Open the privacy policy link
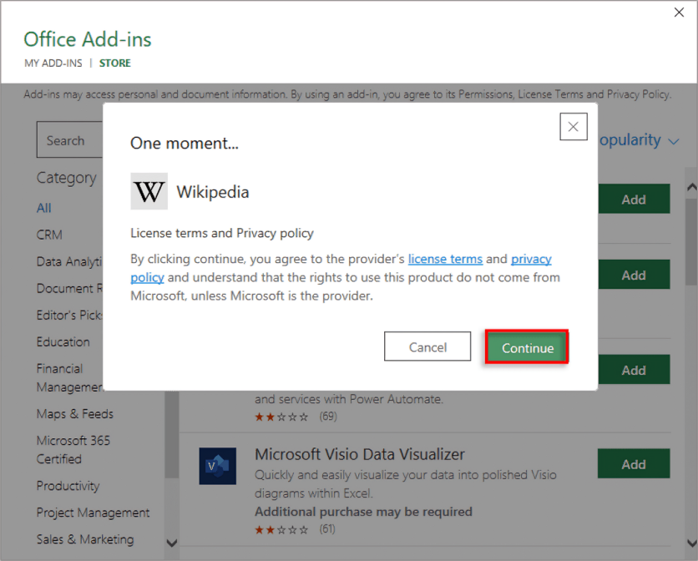Viewport: 698px width, 561px height. coord(531,259)
